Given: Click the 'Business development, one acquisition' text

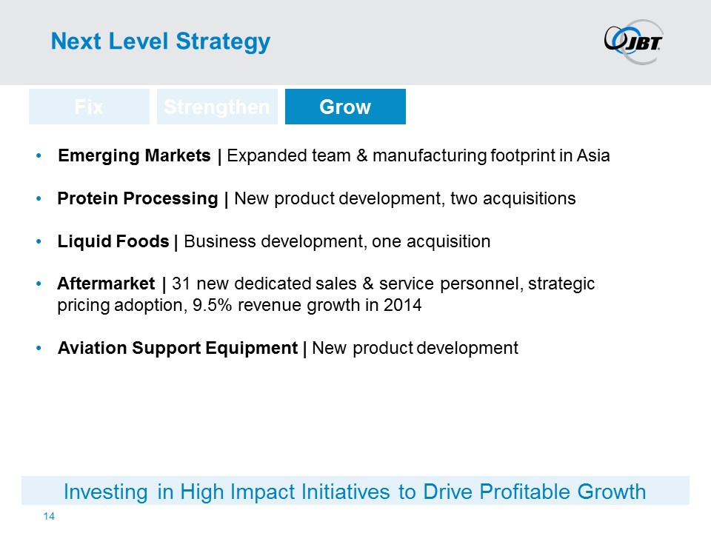Looking at the screenshot, I should pyautogui.click(x=337, y=241).
